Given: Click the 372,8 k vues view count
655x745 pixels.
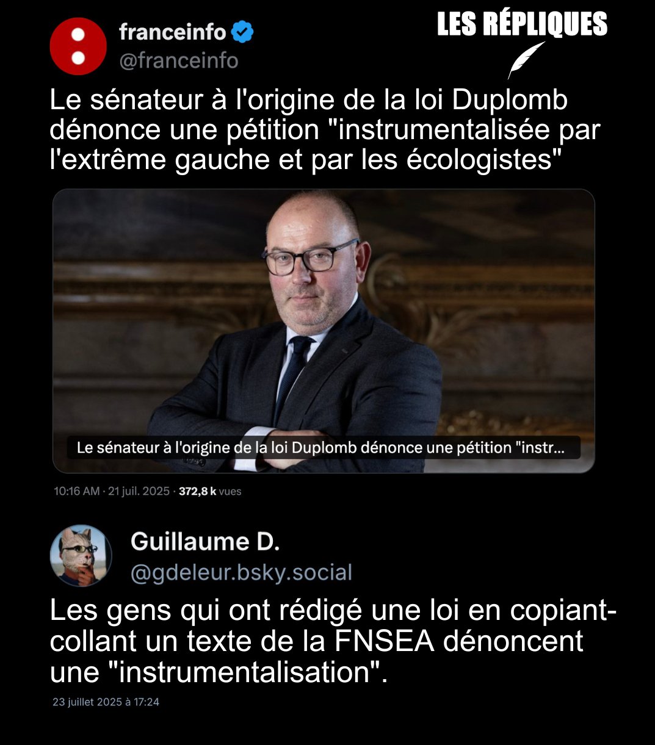Looking at the screenshot, I should 210,491.
